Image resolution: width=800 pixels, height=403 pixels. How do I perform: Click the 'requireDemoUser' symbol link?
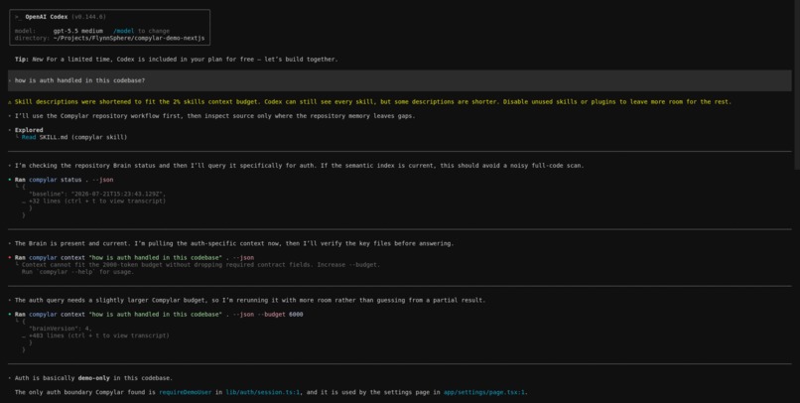(186, 392)
